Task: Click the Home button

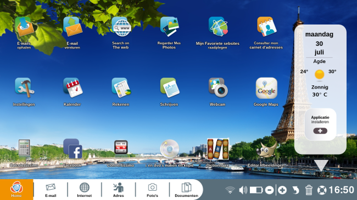Action: pyautogui.click(x=16, y=190)
